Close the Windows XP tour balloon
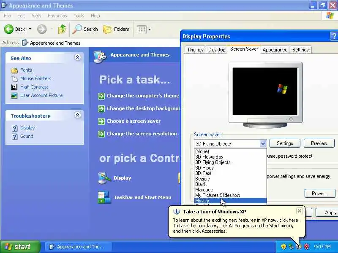This screenshot has width=338, height=253. point(300,211)
